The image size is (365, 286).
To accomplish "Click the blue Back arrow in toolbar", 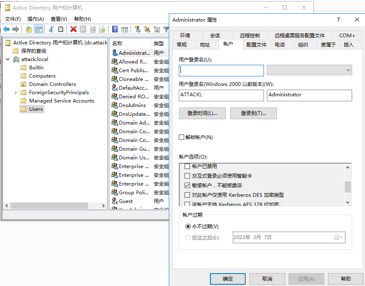I will [x=6, y=29].
